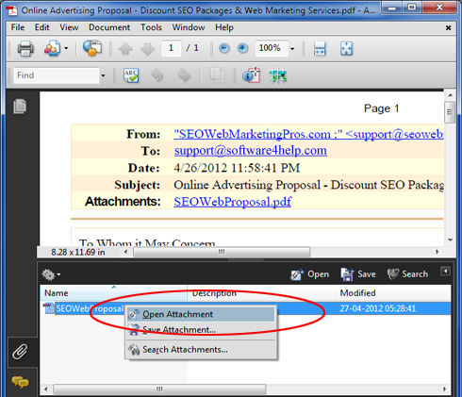Click the 8.28 x 11.69 in page size
Image resolution: width=462 pixels, height=397 pixels.
pos(78,252)
